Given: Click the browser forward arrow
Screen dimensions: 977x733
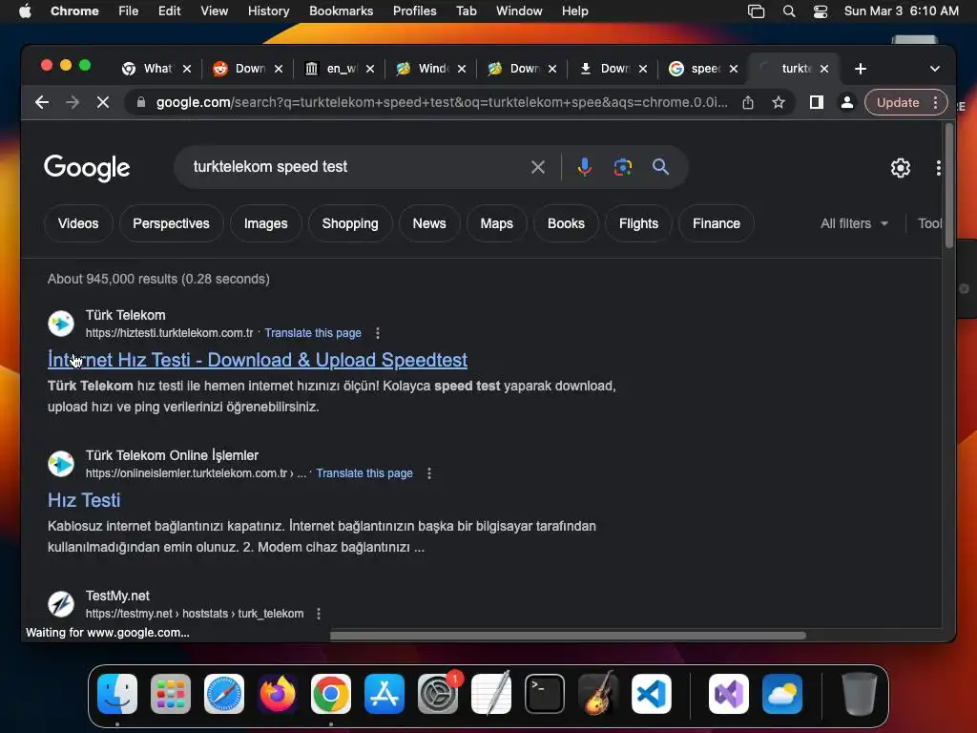Looking at the screenshot, I should pos(73,102).
